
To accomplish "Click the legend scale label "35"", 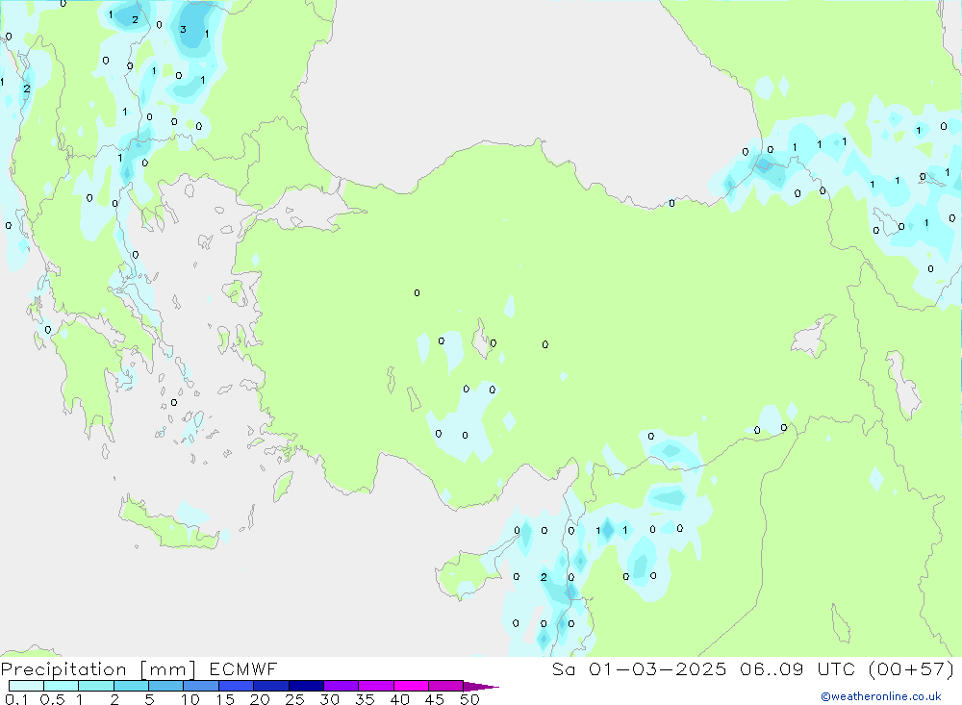I will pyautogui.click(x=365, y=699).
